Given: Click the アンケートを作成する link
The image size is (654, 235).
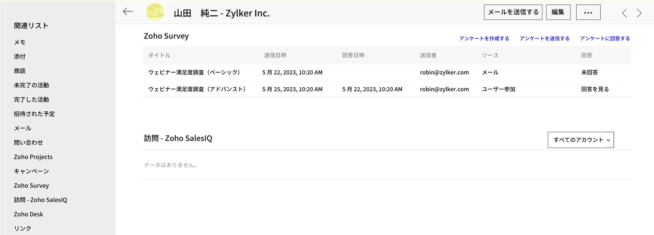Looking at the screenshot, I should pos(484,39).
